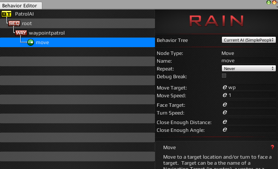Toggle the Debug Break checkbox
Image resolution: width=278 pixels, height=169 pixels.
point(224,76)
